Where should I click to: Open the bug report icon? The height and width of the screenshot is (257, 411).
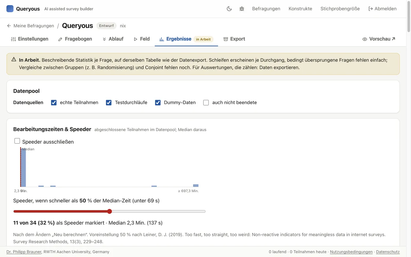242,9
